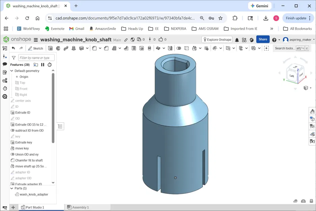The width and height of the screenshot is (316, 211).
Task: Collapse the Parts (1) section
Action: tap(11, 188)
